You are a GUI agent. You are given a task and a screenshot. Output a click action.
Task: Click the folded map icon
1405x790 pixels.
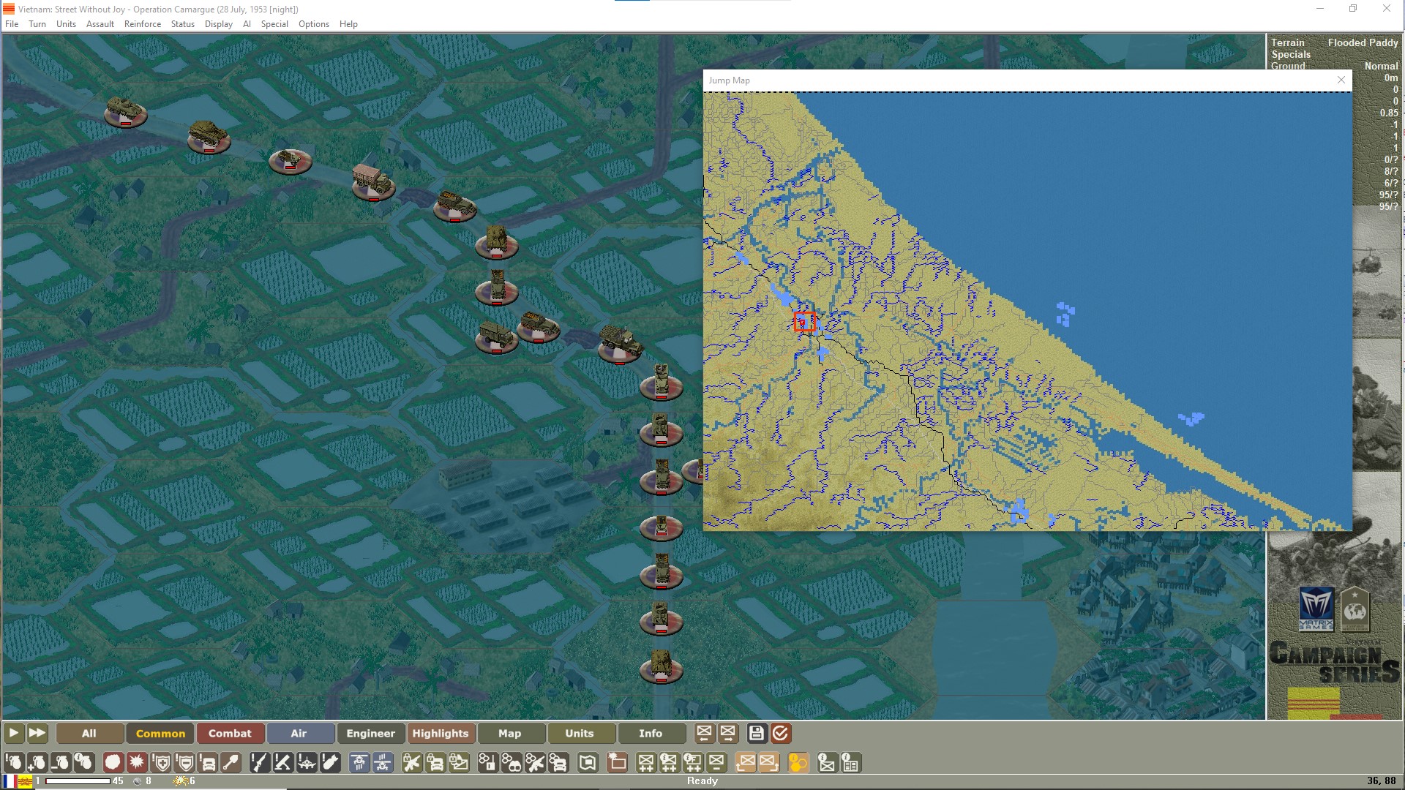click(588, 763)
